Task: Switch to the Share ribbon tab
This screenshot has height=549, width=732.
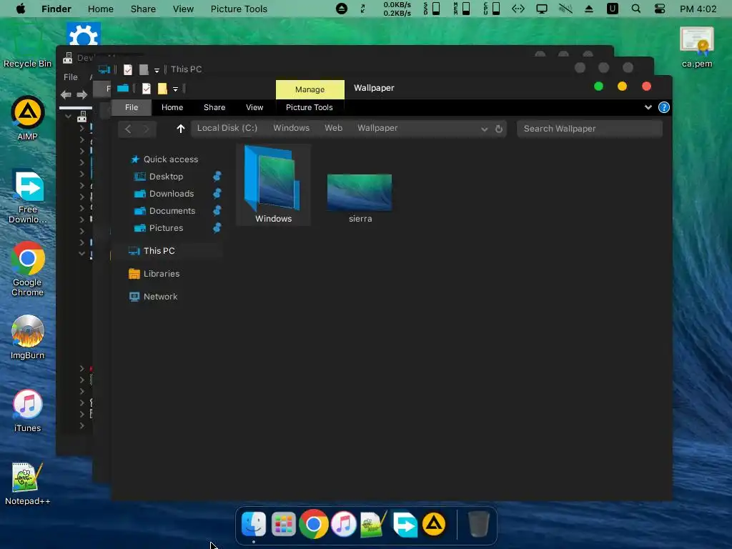Action: (x=214, y=107)
